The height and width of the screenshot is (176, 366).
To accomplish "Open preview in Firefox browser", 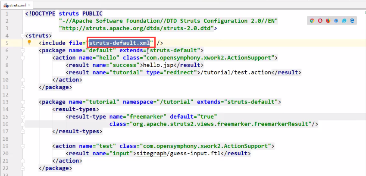I will 328,21.
